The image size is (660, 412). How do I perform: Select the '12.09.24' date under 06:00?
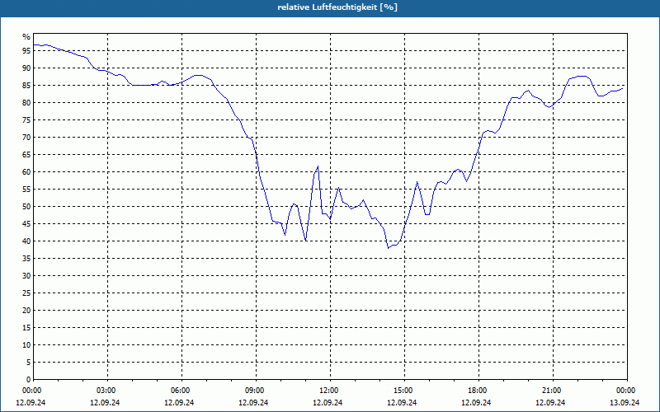point(179,403)
